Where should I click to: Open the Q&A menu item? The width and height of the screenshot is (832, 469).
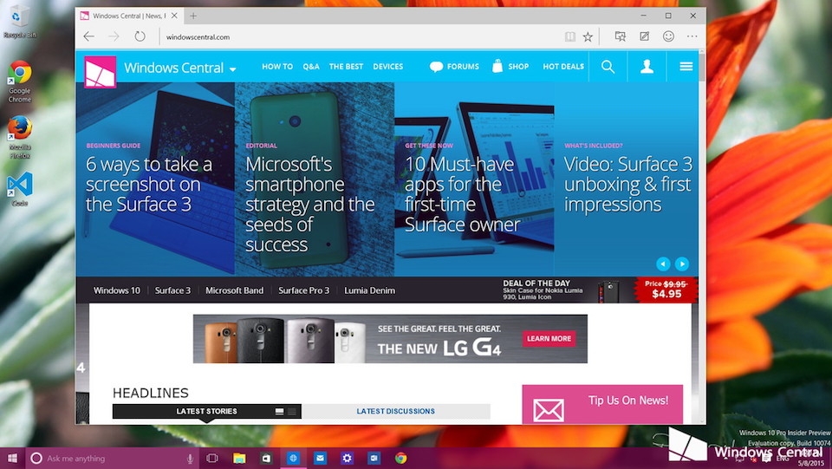pyautogui.click(x=311, y=66)
